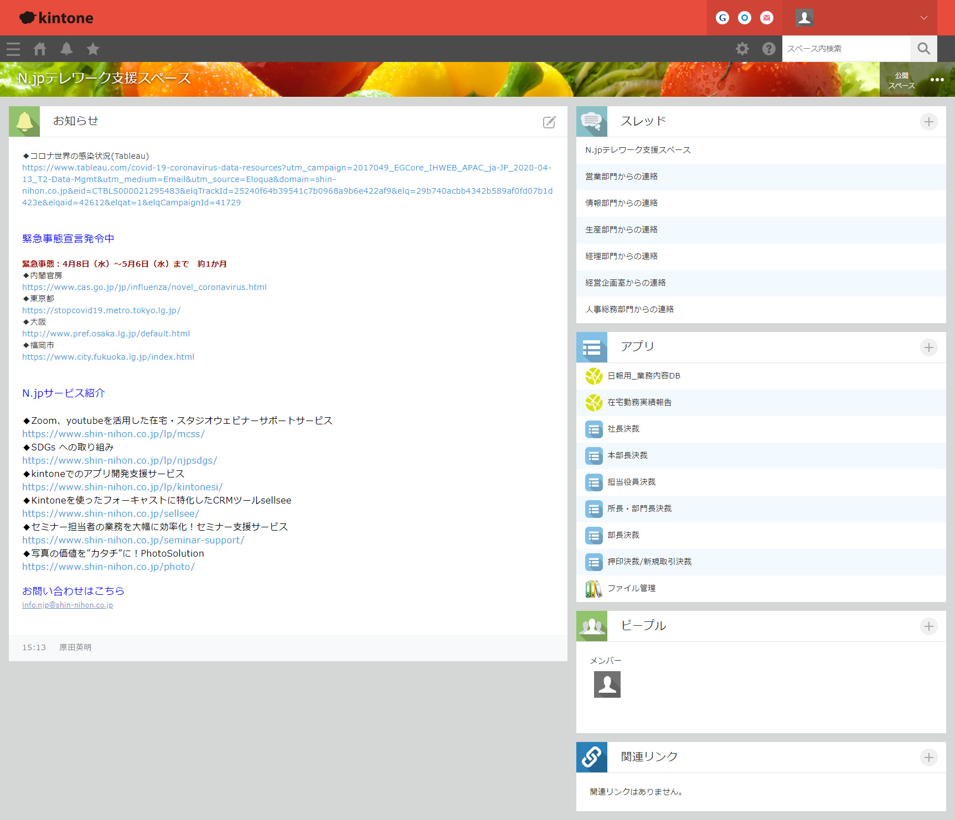
Task: Go to the portal home icon
Action: (x=40, y=49)
